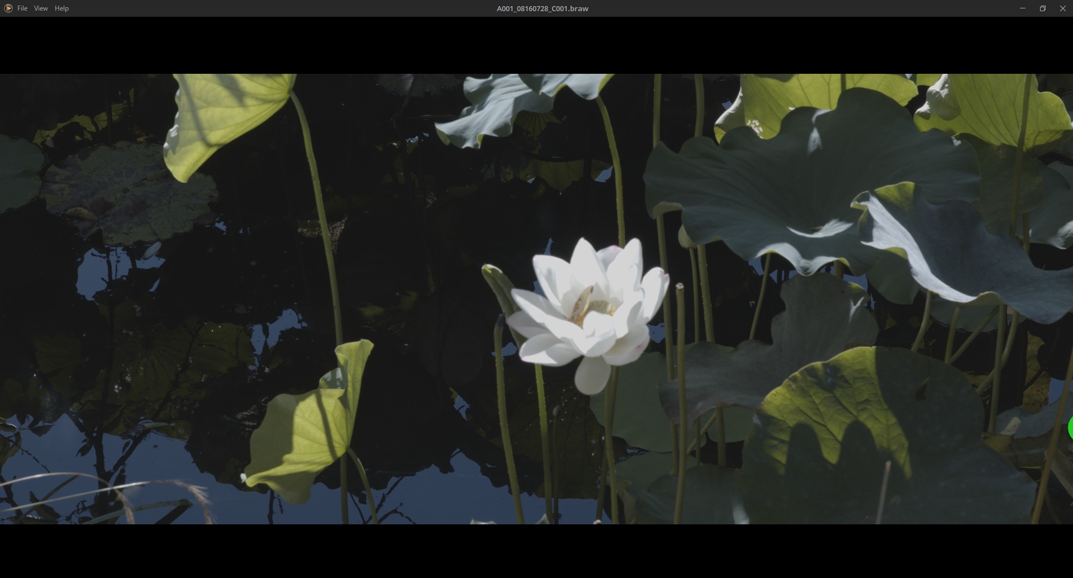This screenshot has height=578, width=1073.
Task: Open the File menu
Action: (x=22, y=8)
